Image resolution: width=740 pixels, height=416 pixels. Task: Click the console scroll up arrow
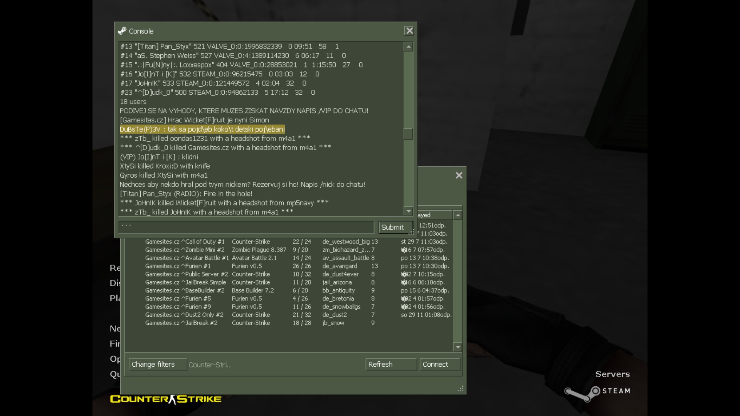coord(408,47)
